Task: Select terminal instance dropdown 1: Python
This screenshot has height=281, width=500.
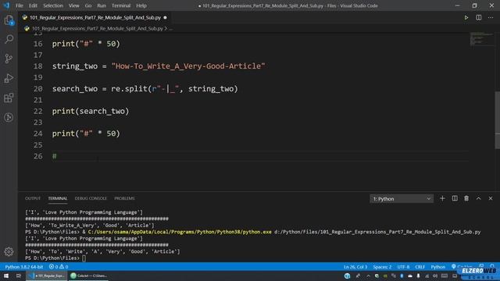Action: [402, 199]
